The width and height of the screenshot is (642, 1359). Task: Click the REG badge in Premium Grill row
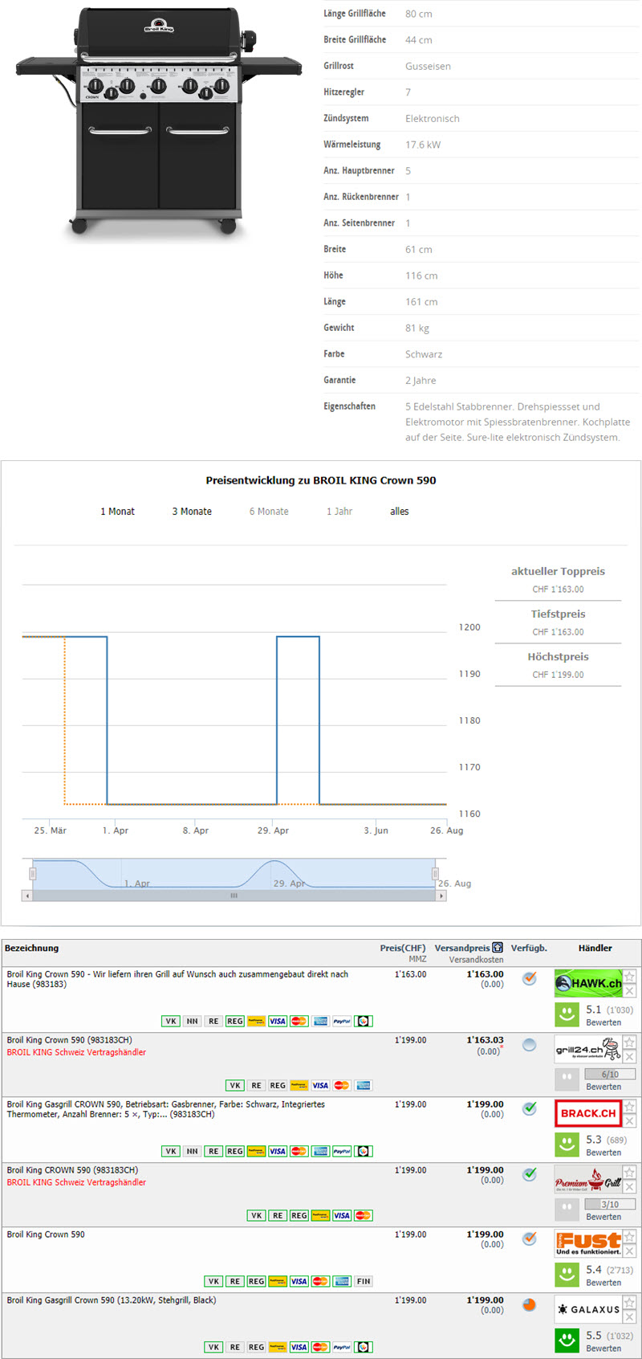pyautogui.click(x=299, y=1215)
